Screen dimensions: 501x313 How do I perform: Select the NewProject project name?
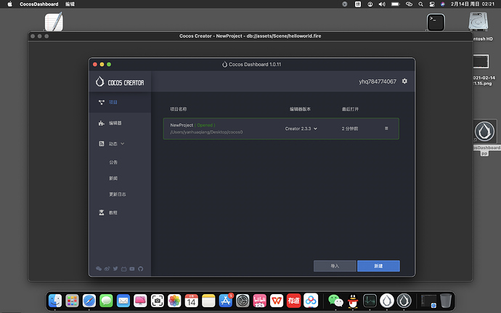tap(182, 125)
